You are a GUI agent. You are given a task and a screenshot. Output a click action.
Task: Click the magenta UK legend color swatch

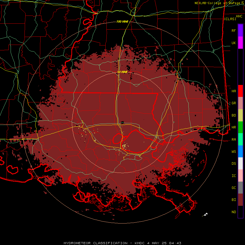(240, 43)
